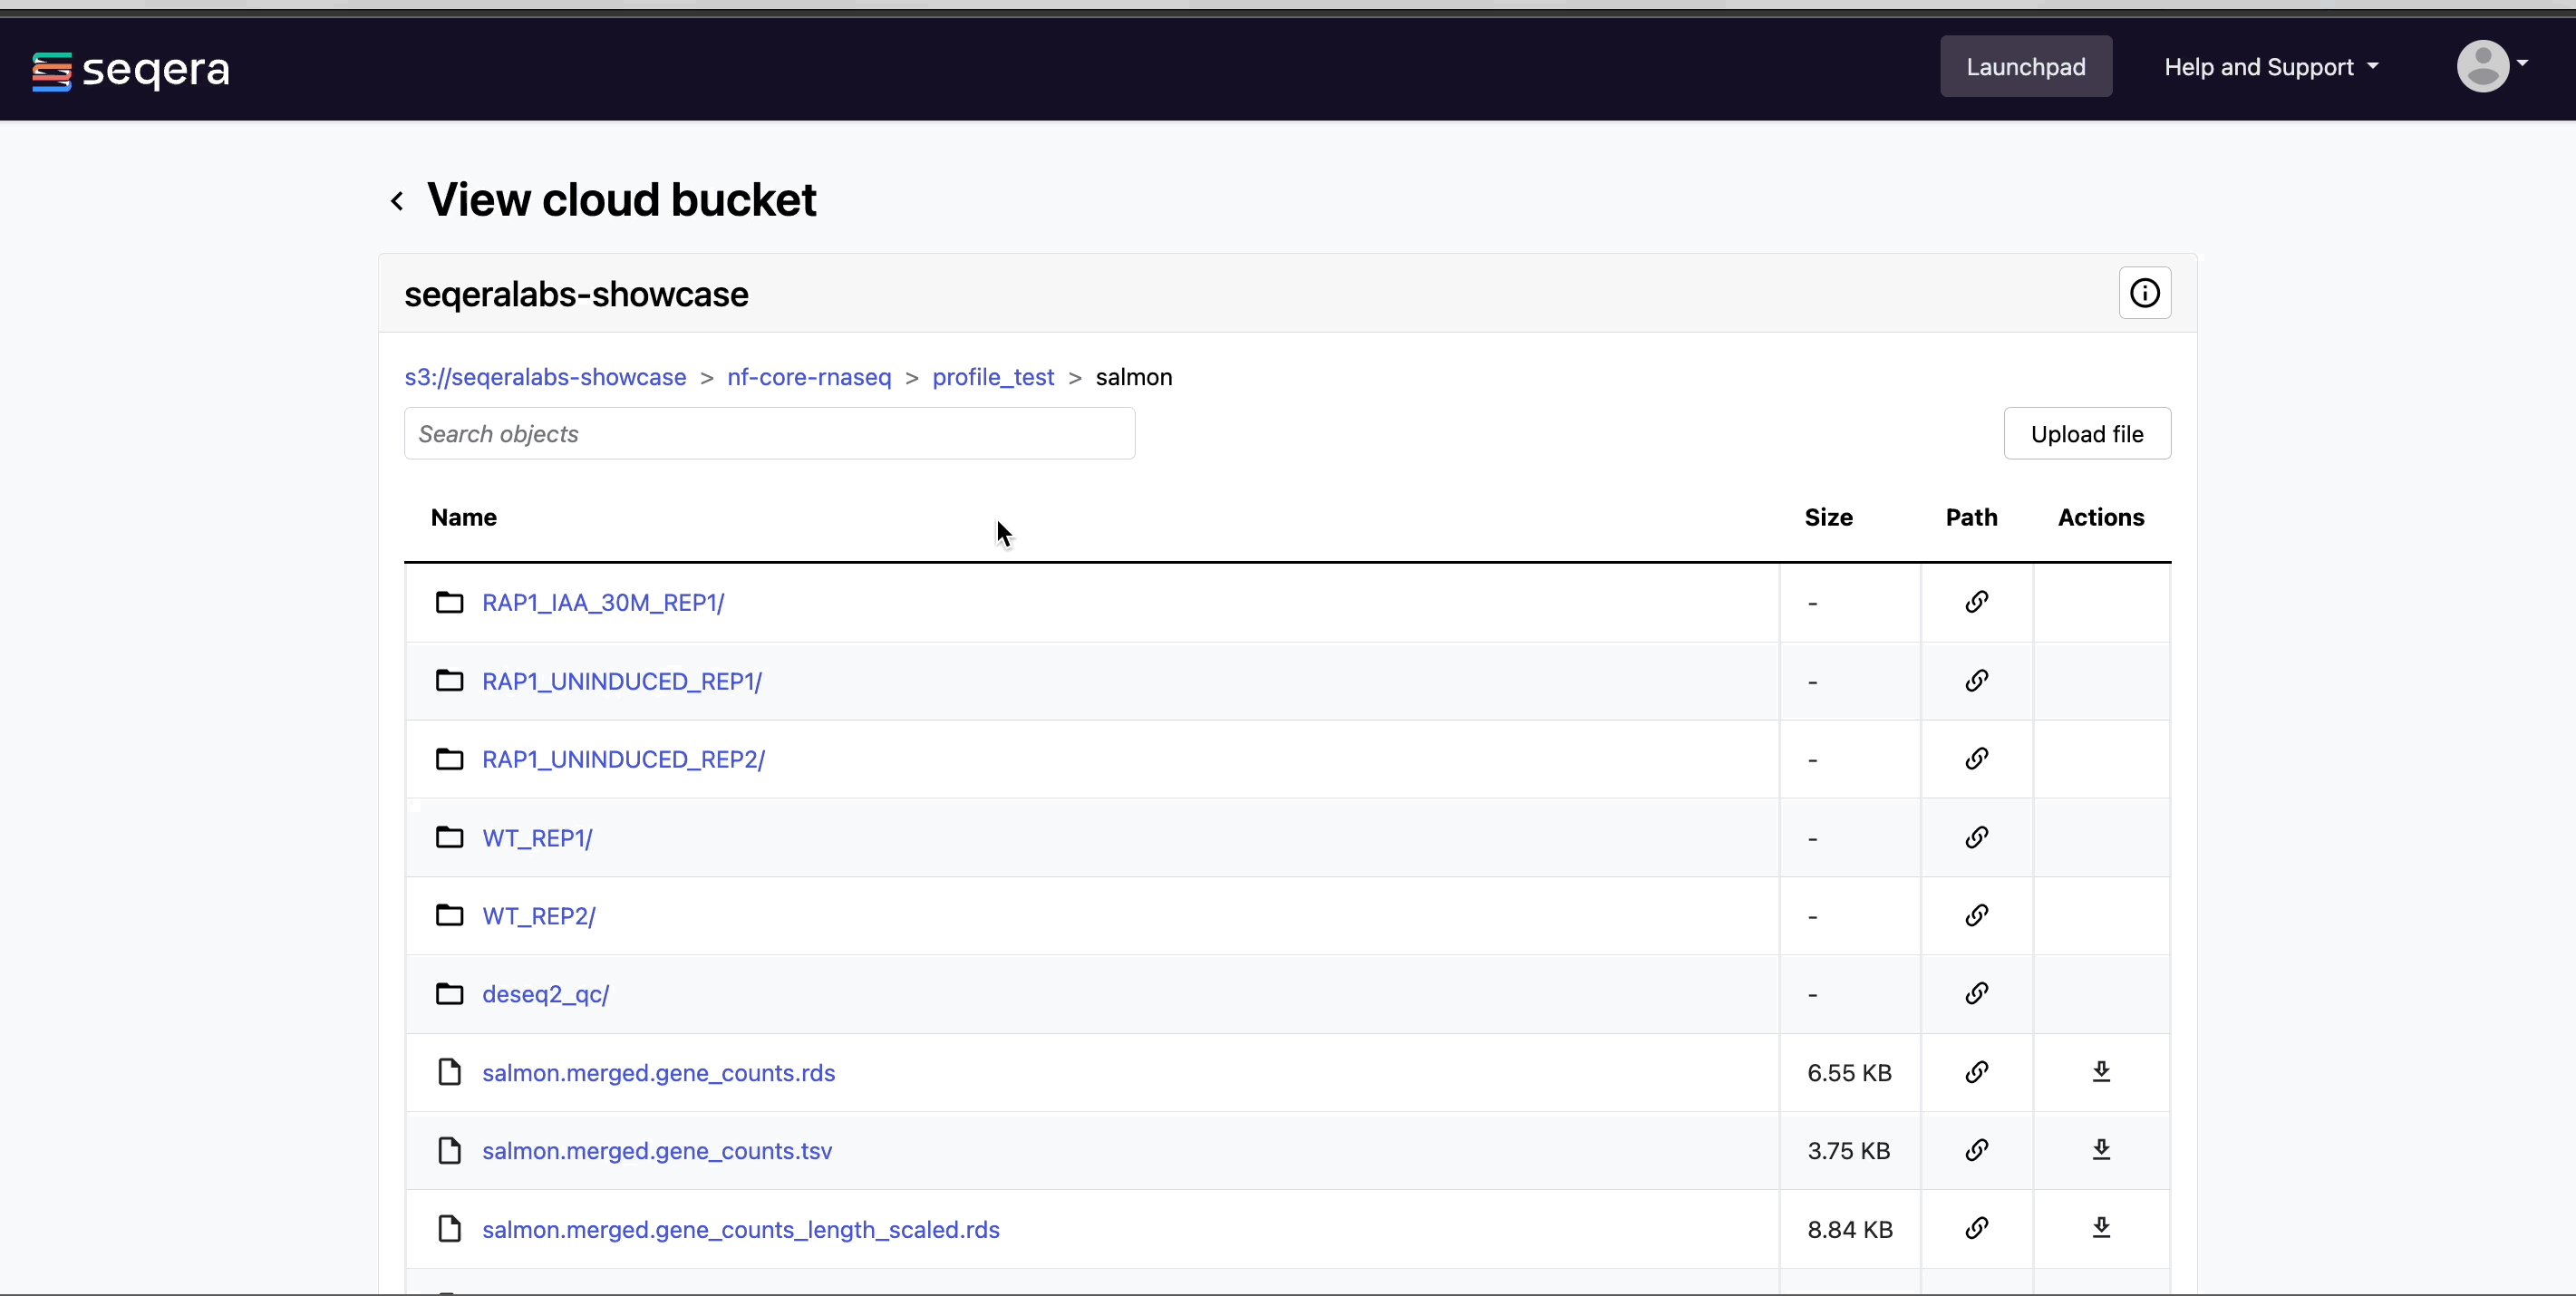Click the Seqera logo
Image resolution: width=2576 pixels, height=1296 pixels.
130,70
